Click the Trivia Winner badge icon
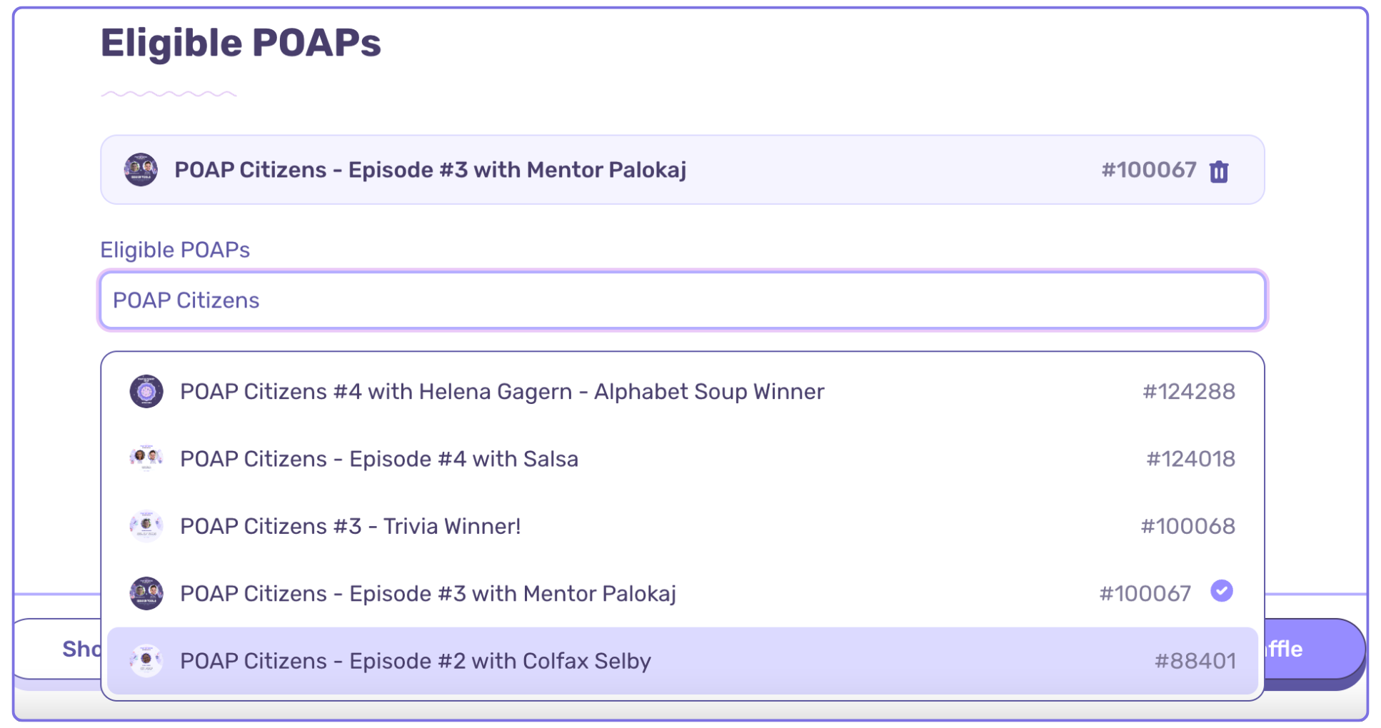1381x728 pixels. point(146,526)
